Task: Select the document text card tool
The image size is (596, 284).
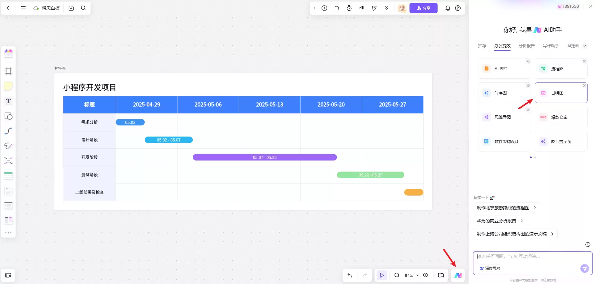Action: [8, 191]
